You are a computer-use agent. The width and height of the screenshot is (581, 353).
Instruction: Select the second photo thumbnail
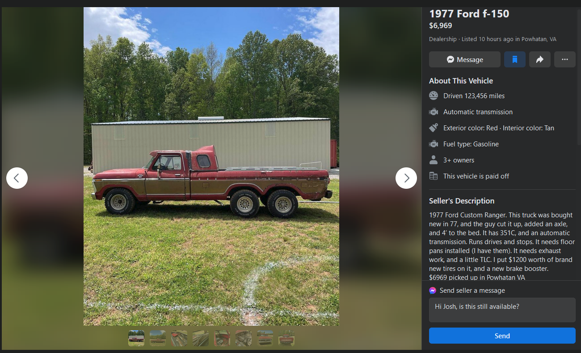(x=158, y=338)
